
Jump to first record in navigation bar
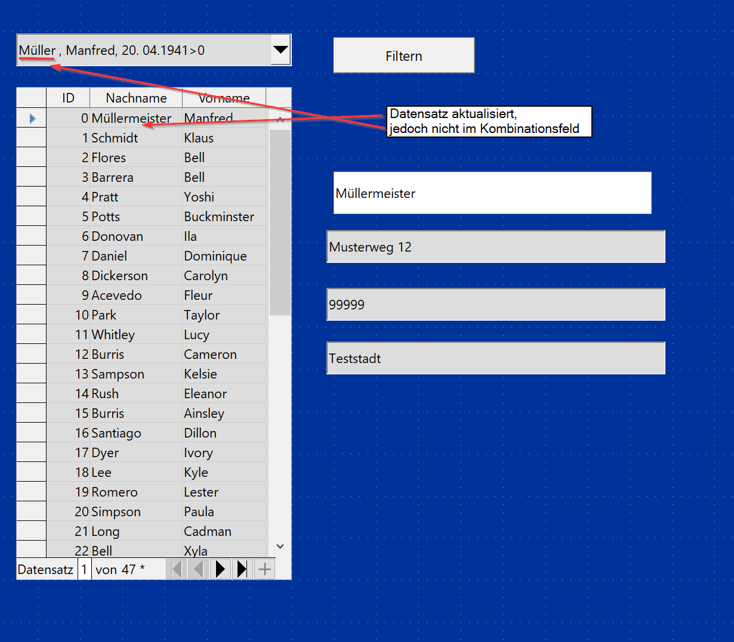pyautogui.click(x=177, y=569)
